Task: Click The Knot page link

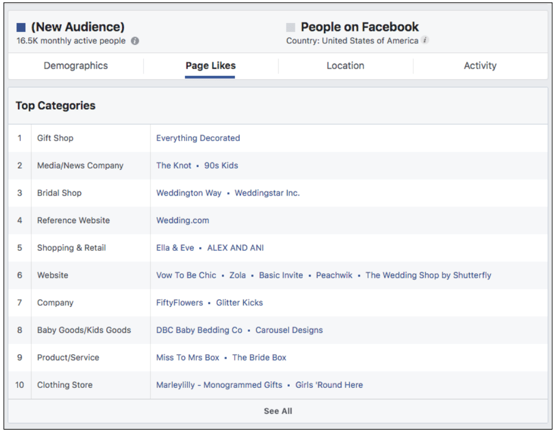Action: [174, 166]
